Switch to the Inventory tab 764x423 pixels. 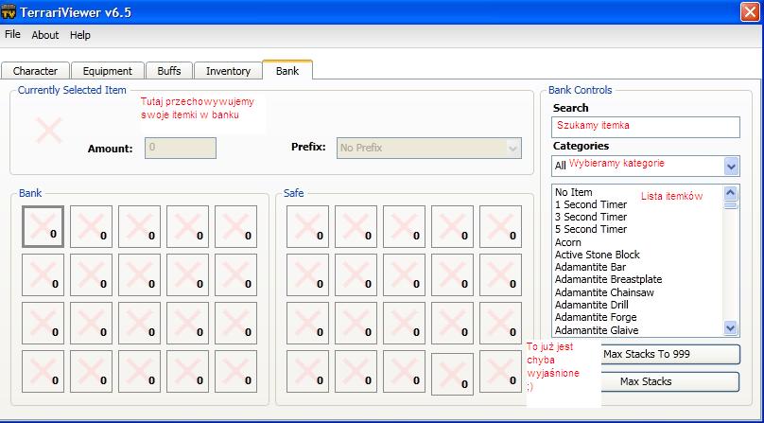coord(228,71)
